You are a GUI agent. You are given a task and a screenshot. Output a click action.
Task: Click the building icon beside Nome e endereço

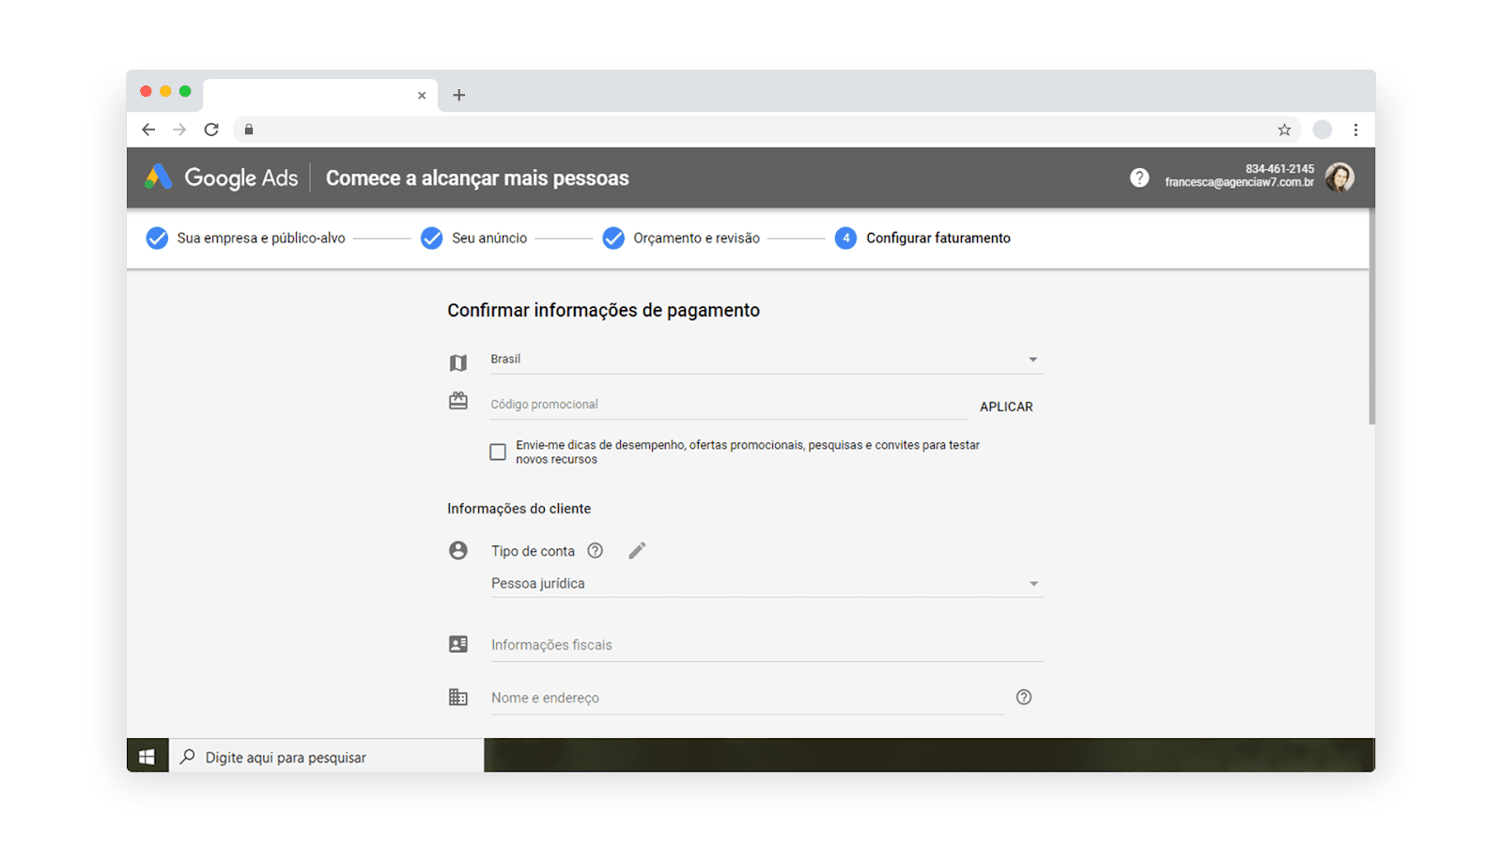click(458, 697)
